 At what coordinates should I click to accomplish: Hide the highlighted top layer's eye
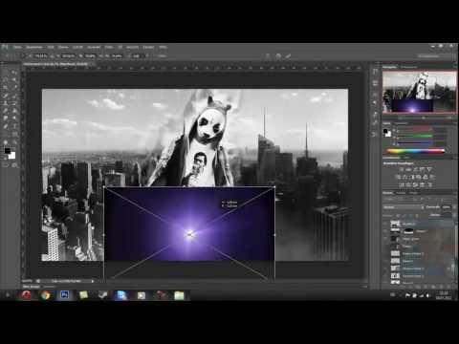pos(386,224)
